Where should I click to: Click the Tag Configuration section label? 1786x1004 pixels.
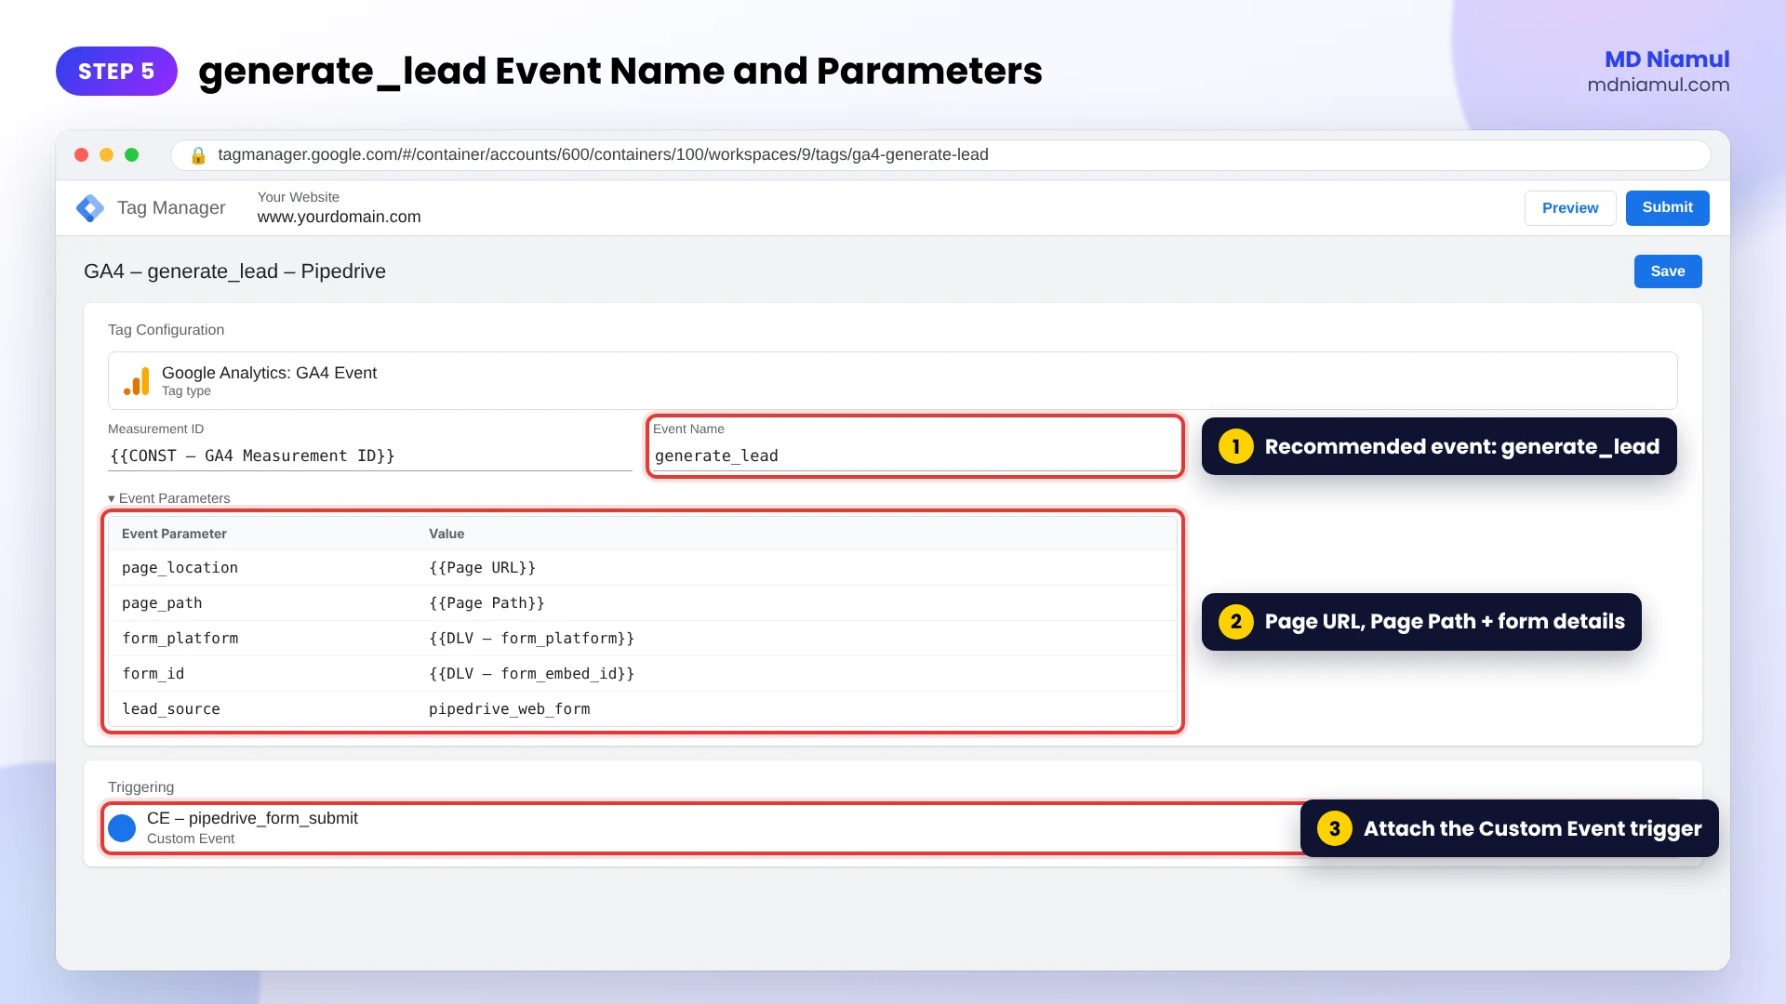pos(166,330)
